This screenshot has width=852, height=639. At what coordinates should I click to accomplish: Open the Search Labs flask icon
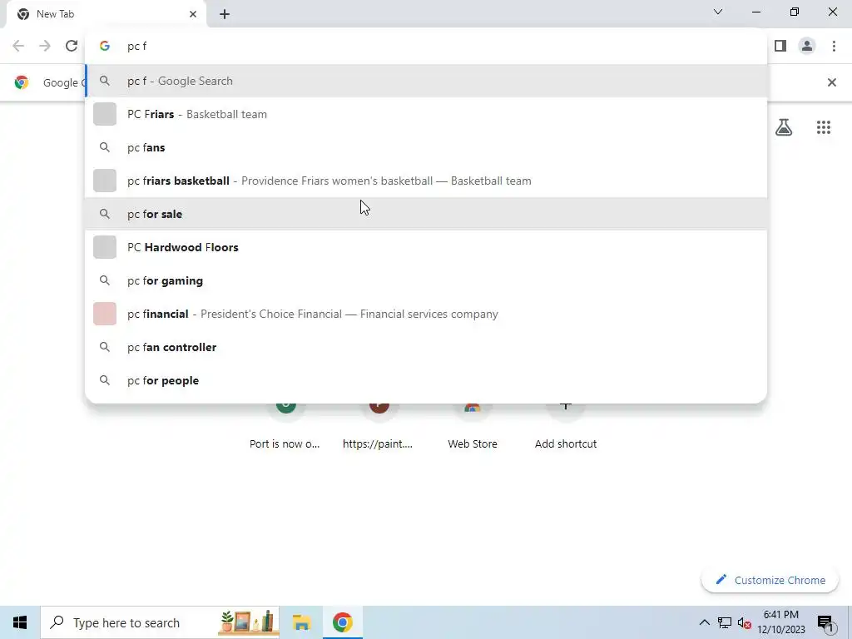coord(784,127)
